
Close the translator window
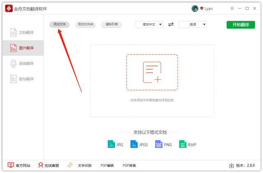pyautogui.click(x=254, y=8)
